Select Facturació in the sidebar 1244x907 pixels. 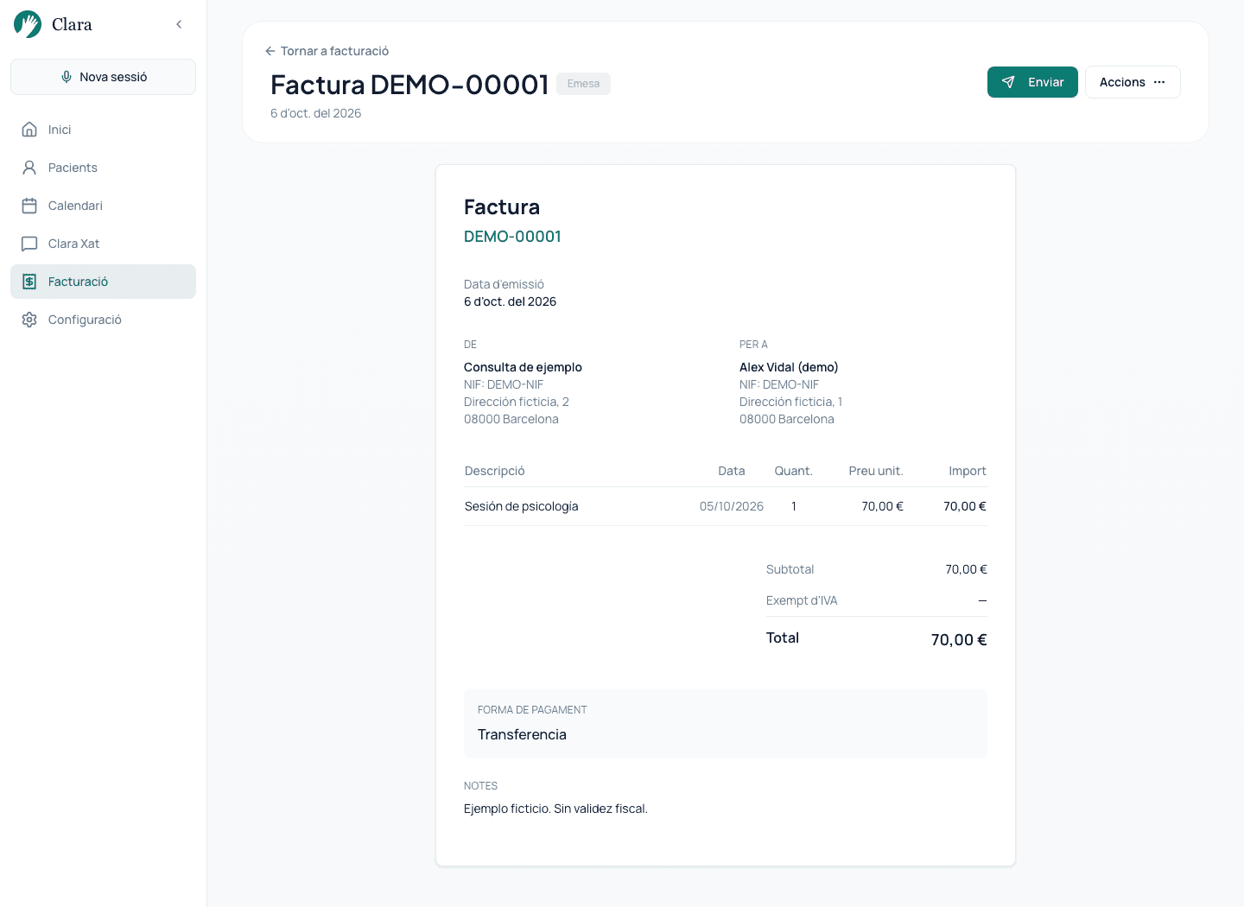pos(103,282)
